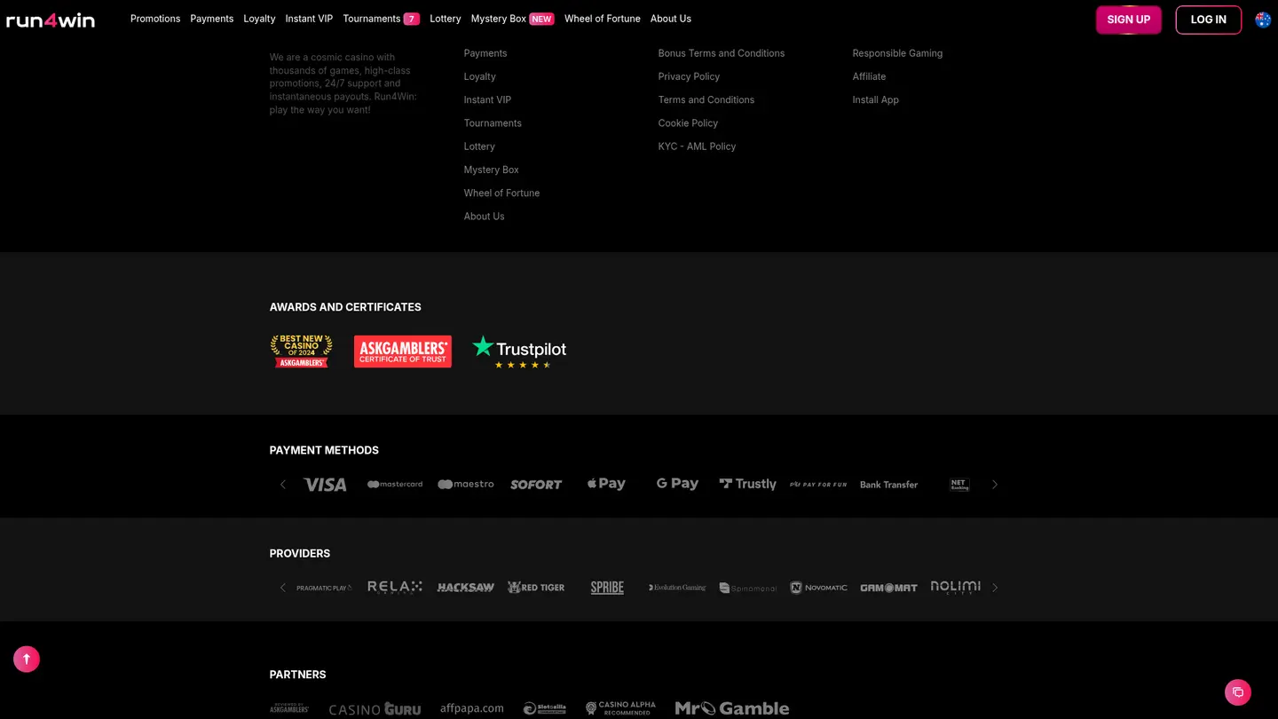The height and width of the screenshot is (719, 1278).
Task: Open Payments in the top navigation
Action: [212, 19]
